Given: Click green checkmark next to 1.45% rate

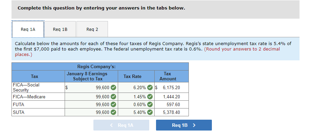Looking at the screenshot, I should pos(150,97).
